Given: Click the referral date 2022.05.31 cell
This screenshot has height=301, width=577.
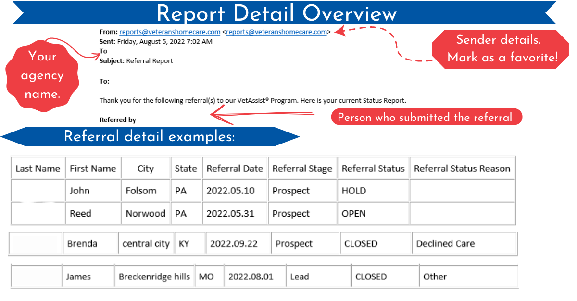Looking at the screenshot, I should [230, 214].
